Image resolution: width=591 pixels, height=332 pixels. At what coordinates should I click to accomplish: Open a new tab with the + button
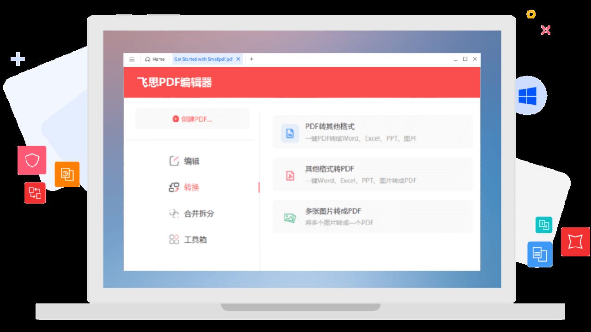[251, 59]
